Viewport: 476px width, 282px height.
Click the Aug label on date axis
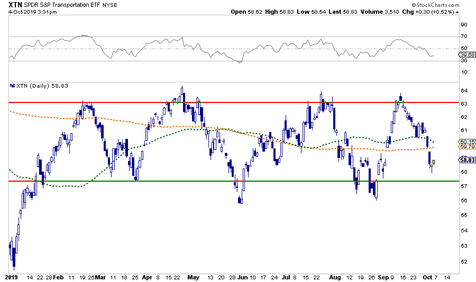(335, 277)
